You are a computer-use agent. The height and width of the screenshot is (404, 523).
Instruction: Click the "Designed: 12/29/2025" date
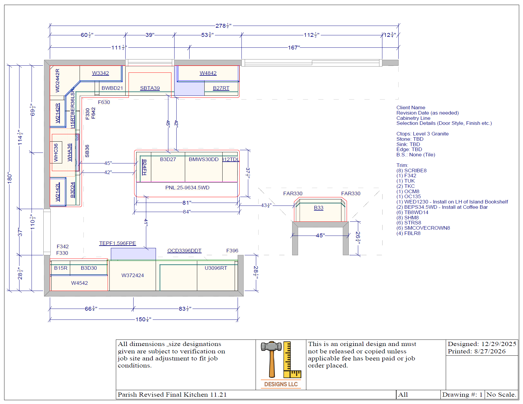(482, 344)
